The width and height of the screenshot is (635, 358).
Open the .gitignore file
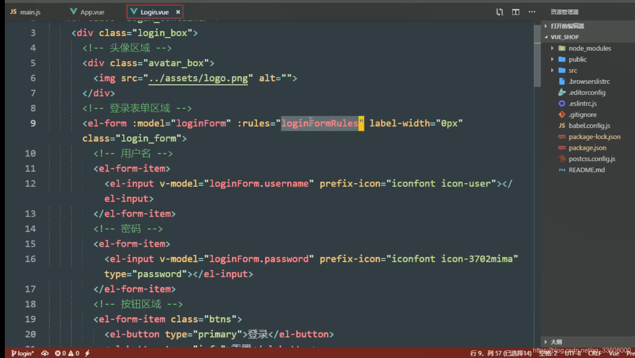[582, 115]
